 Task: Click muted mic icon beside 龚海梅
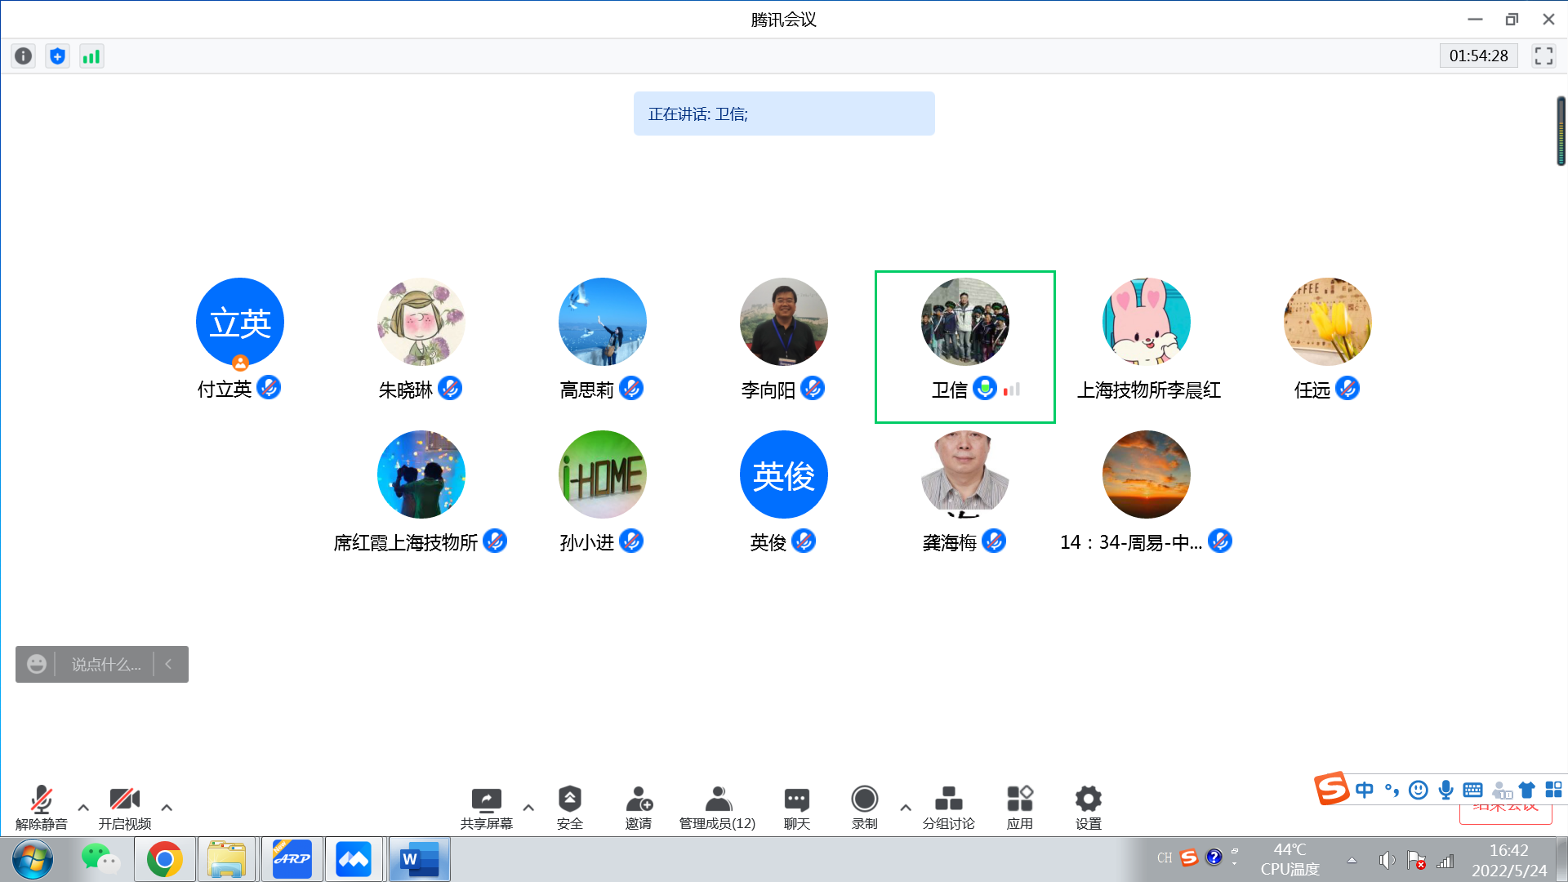coord(994,541)
